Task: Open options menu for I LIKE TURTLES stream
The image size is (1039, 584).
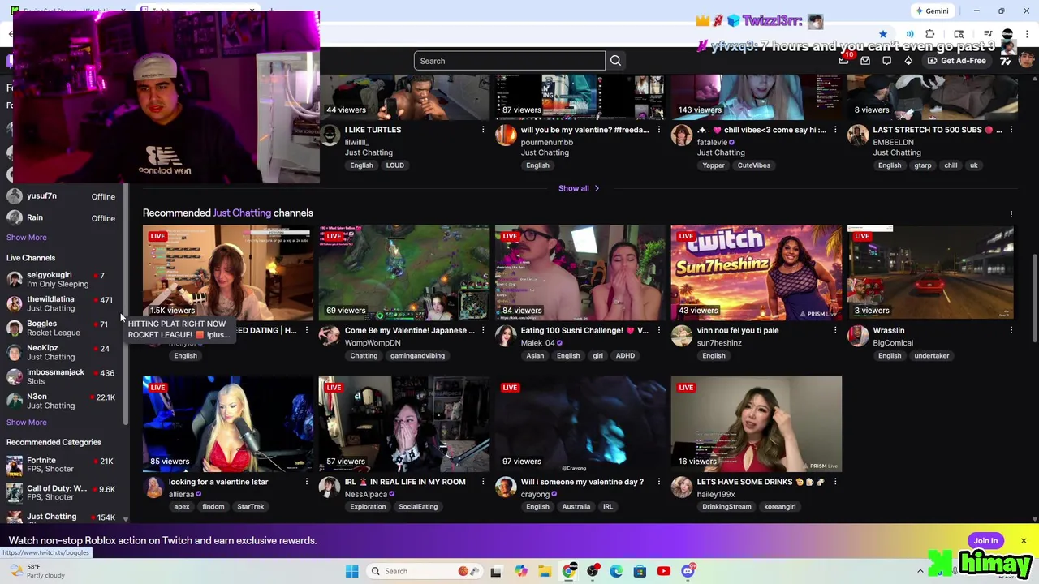Action: point(483,130)
